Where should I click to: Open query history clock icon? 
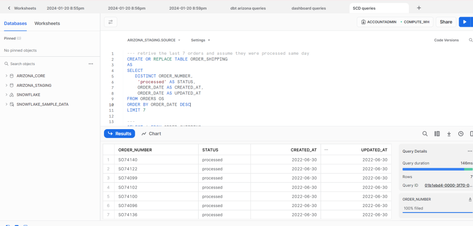click(x=461, y=134)
